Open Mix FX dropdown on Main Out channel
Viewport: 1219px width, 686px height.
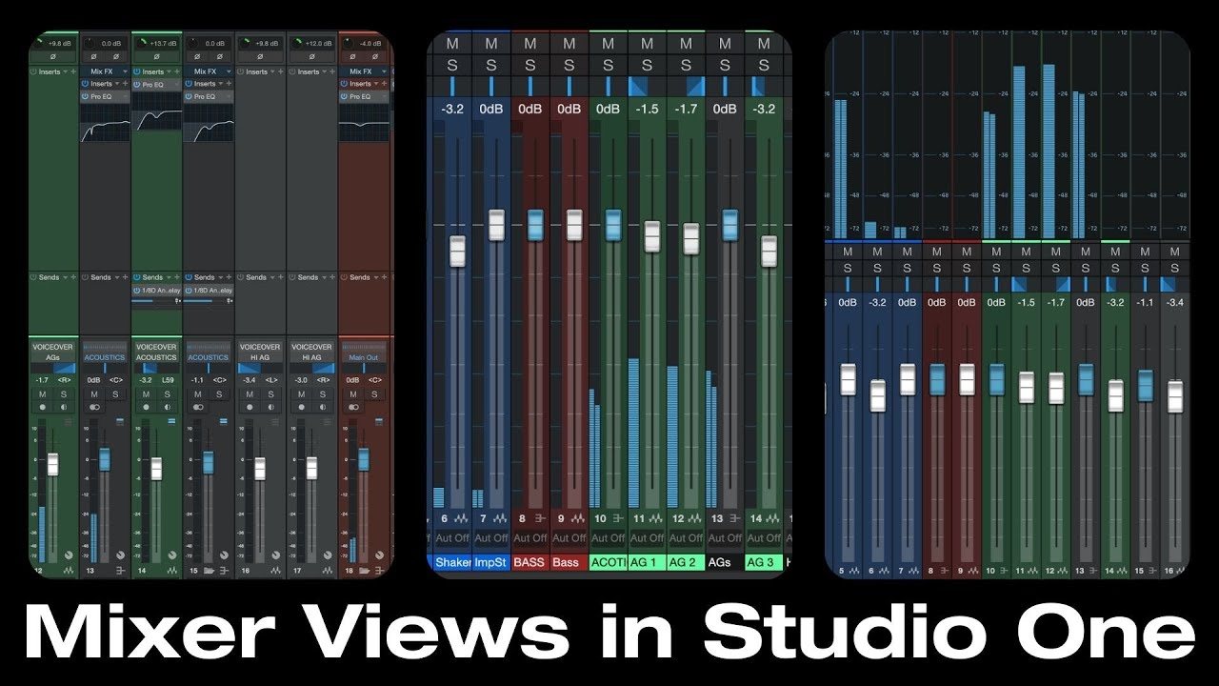point(384,71)
